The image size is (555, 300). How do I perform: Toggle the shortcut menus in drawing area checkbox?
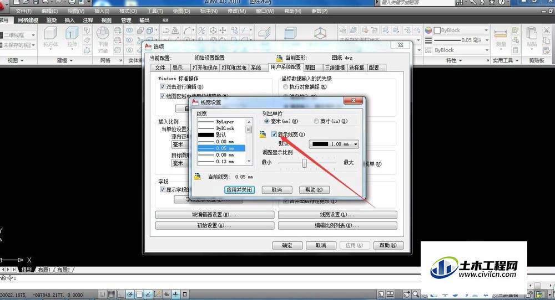(x=163, y=96)
